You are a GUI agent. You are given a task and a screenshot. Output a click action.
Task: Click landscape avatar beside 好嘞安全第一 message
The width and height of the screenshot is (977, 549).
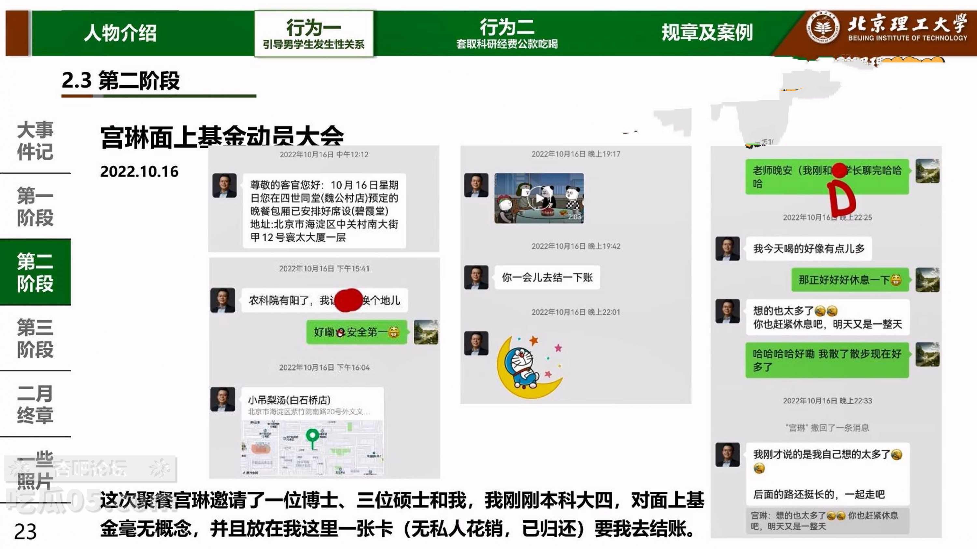tap(426, 332)
